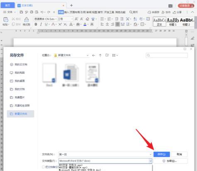Viewport: 197px width, 171px height.
Task: Increase font size with the larger A icon
Action: click(76, 19)
